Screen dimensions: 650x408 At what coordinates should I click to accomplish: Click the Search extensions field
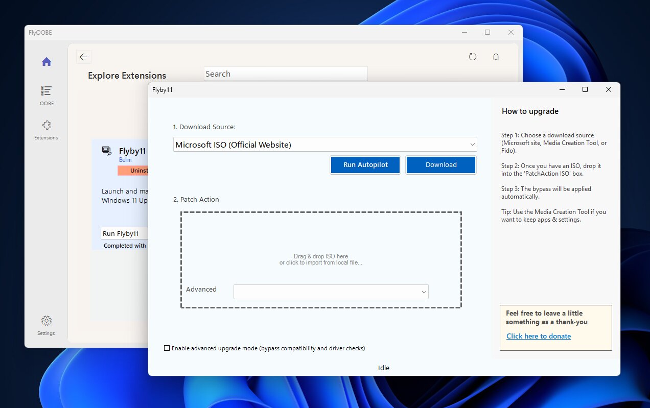click(285, 74)
